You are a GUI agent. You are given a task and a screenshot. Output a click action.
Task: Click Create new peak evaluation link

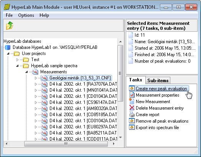(x=161, y=89)
